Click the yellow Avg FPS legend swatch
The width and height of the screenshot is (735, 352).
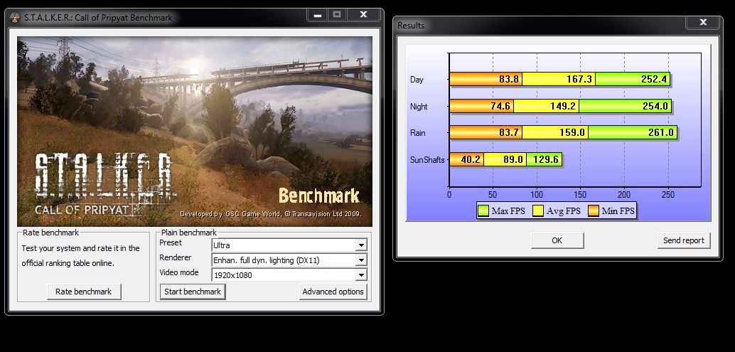pos(538,211)
